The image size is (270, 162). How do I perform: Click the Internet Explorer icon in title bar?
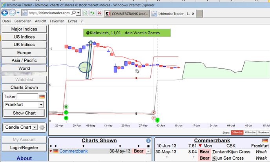click(4, 5)
